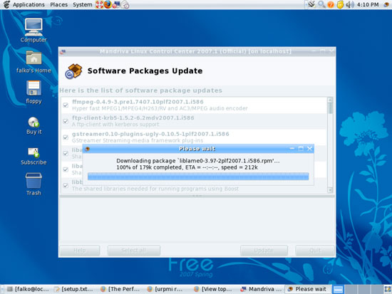
Task: Select the Trash desktop icon
Action: (33, 184)
